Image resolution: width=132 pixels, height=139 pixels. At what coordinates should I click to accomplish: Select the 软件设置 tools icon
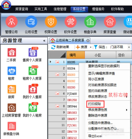pos(70,21)
